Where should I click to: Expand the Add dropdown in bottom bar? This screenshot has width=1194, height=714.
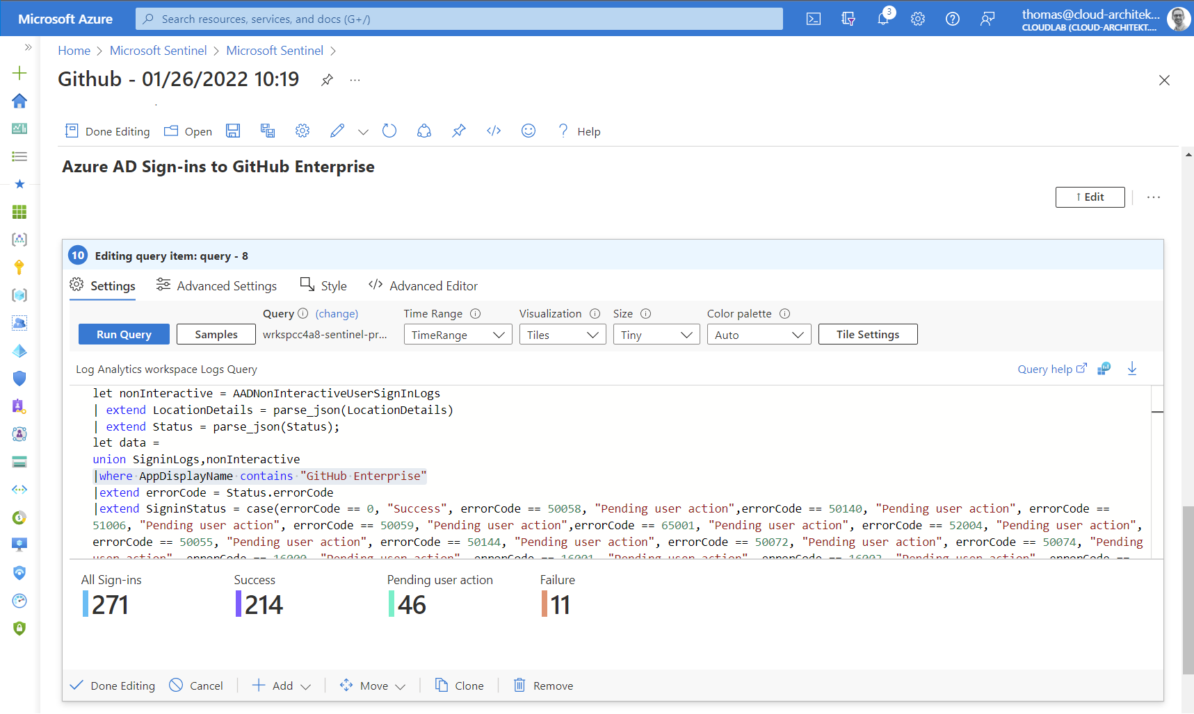pos(282,686)
